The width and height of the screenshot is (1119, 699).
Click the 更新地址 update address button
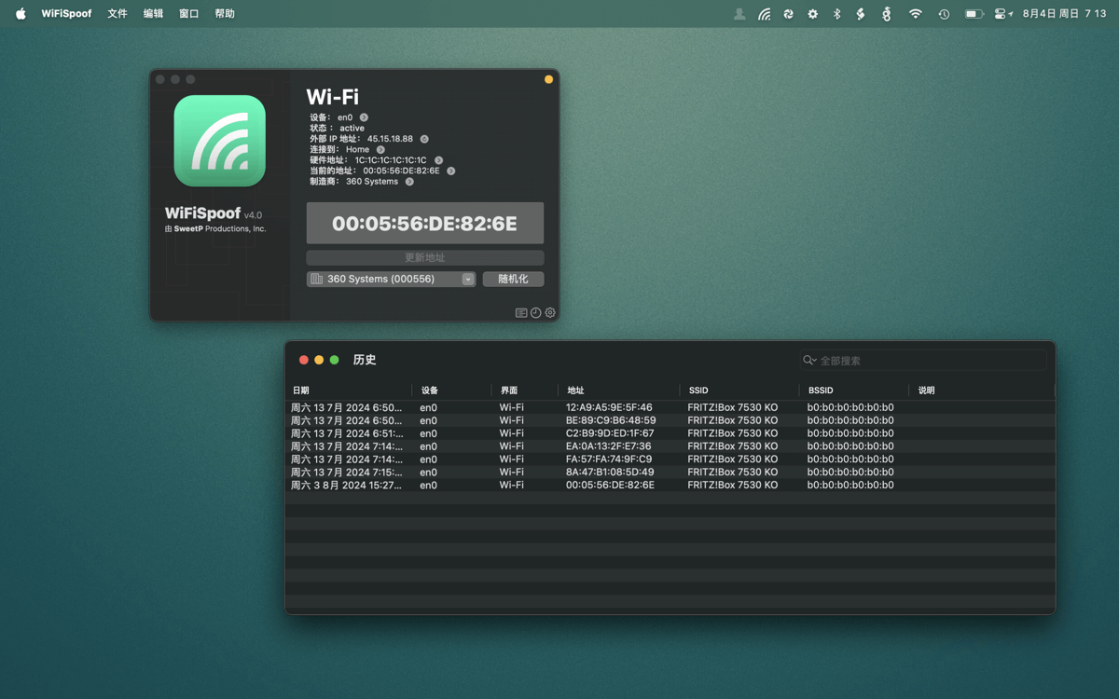425,257
